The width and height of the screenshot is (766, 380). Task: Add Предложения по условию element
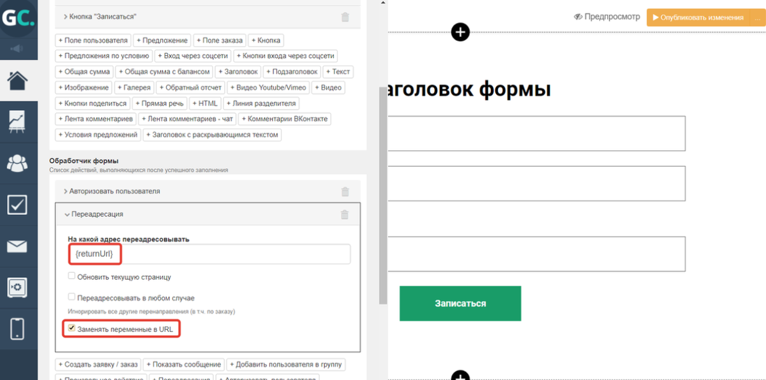tap(104, 56)
